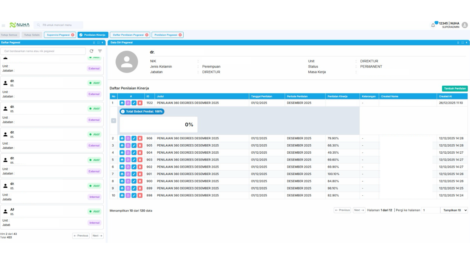Click the profile photo placeholder
This screenshot has height=264, width=470.
tap(127, 62)
